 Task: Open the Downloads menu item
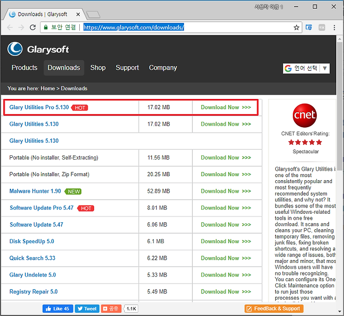tap(64, 68)
